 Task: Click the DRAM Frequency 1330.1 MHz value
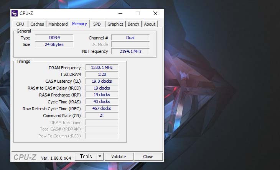[102, 67]
